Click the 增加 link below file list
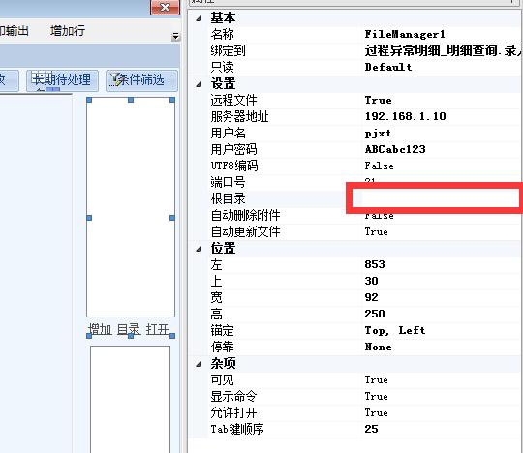Screen dimensions: 523x453 tap(100, 330)
